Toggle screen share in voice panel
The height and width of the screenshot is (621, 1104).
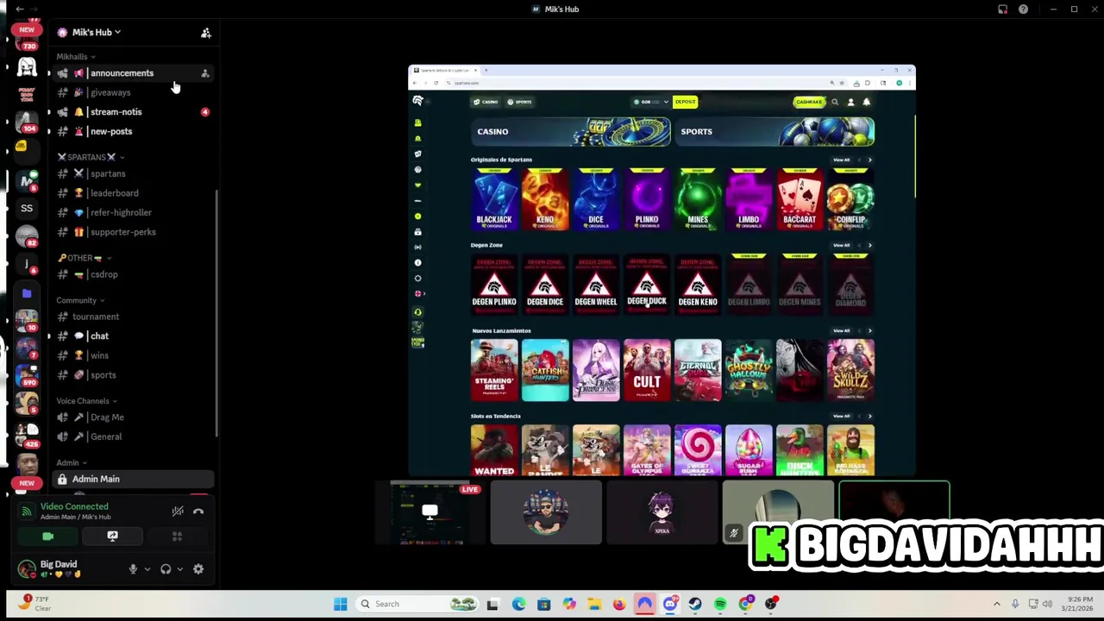tap(112, 536)
